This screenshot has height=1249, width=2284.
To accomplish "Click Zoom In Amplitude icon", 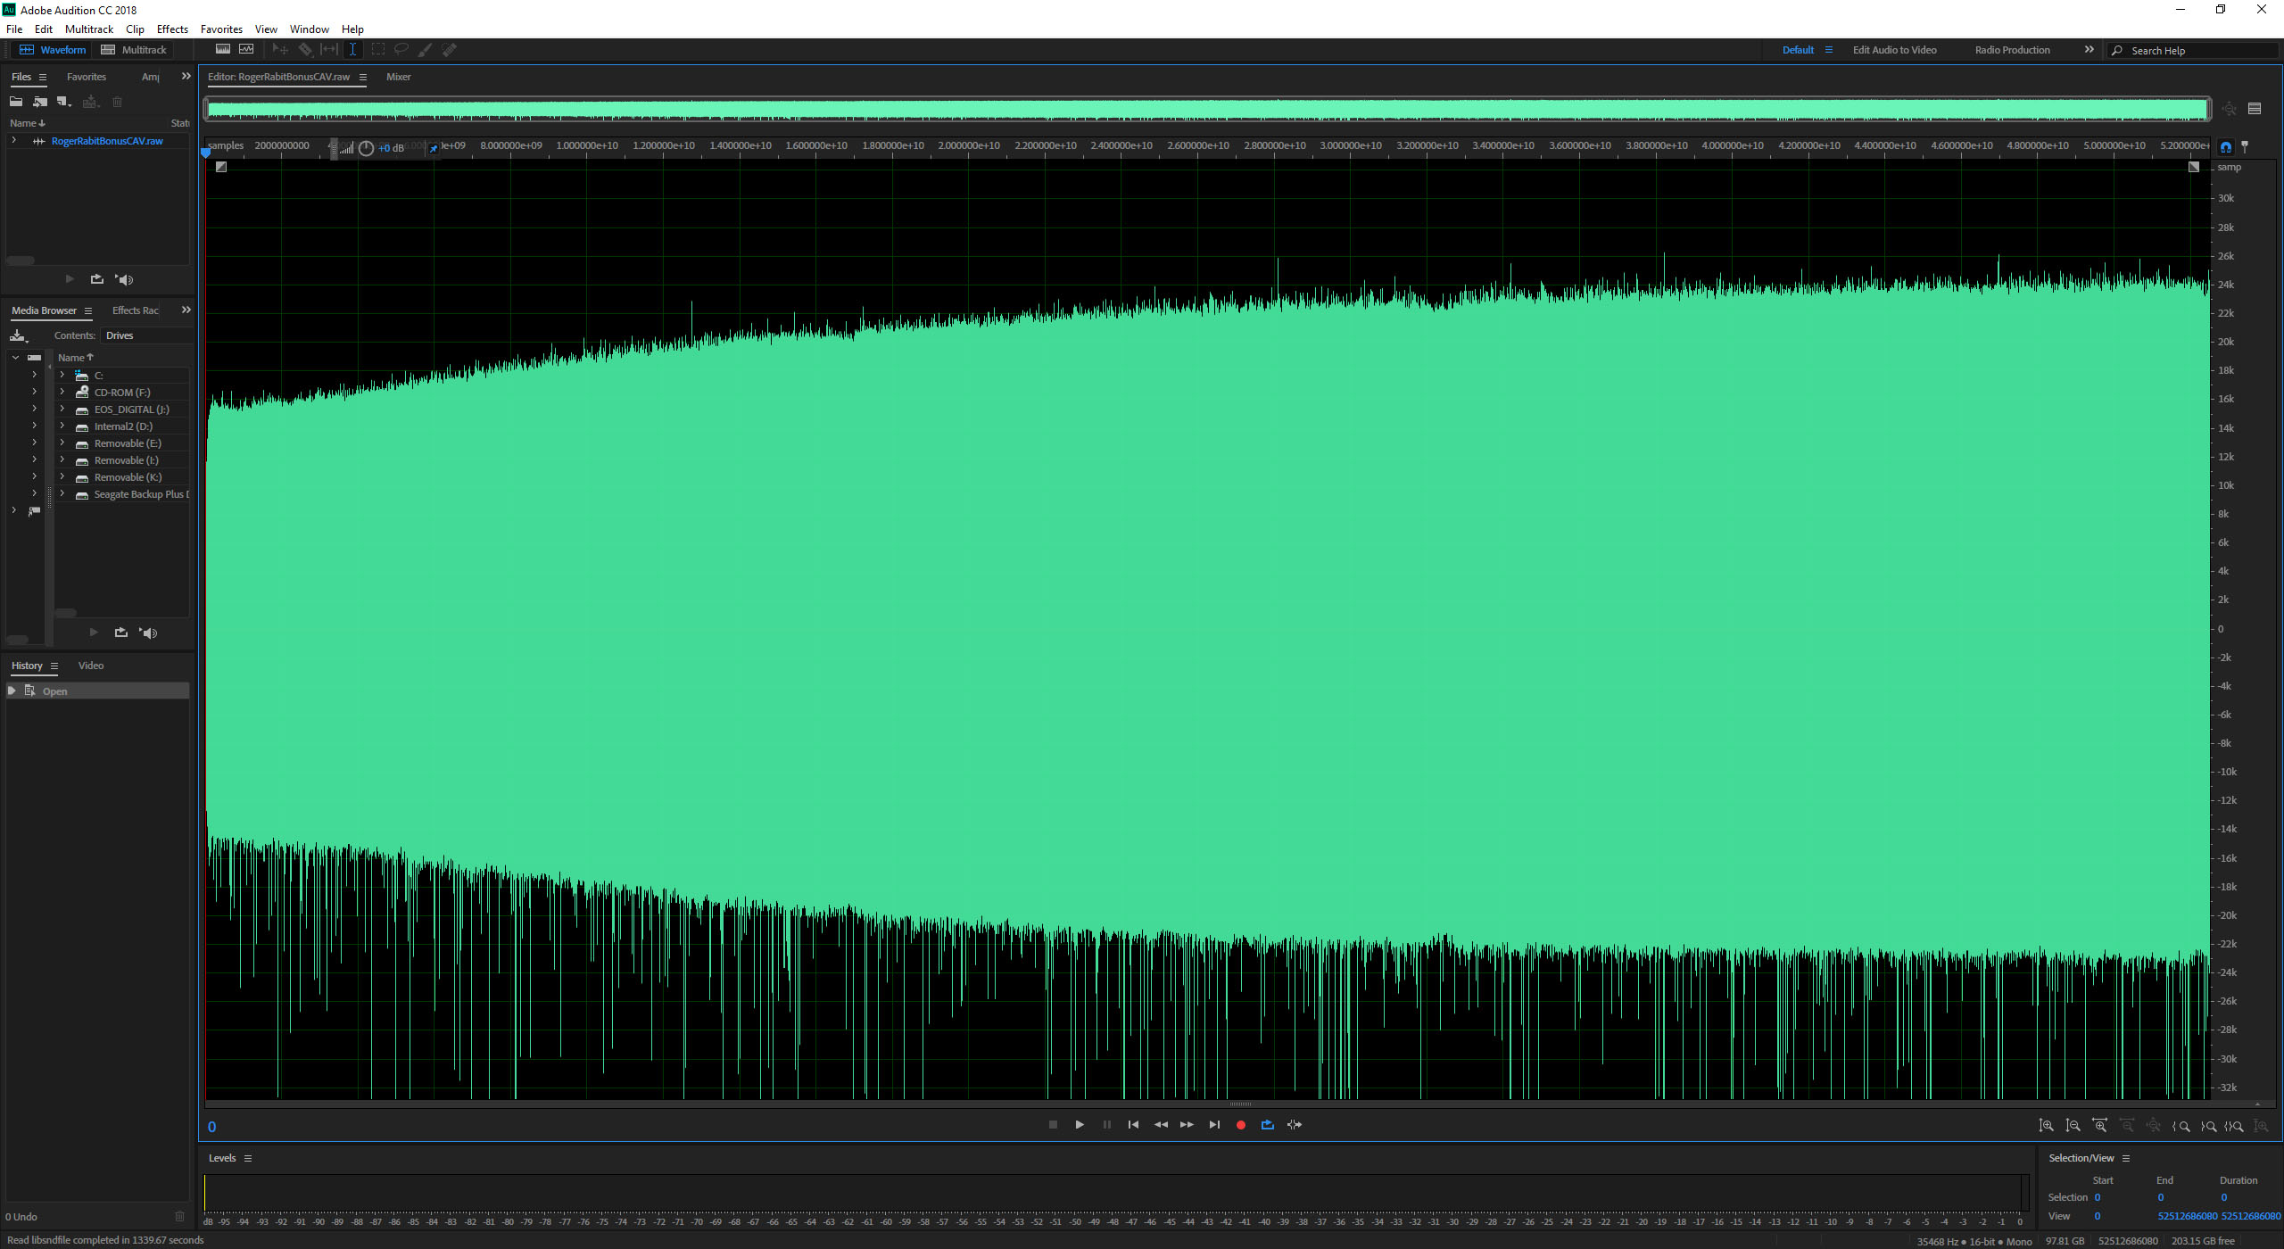I will [2047, 1126].
